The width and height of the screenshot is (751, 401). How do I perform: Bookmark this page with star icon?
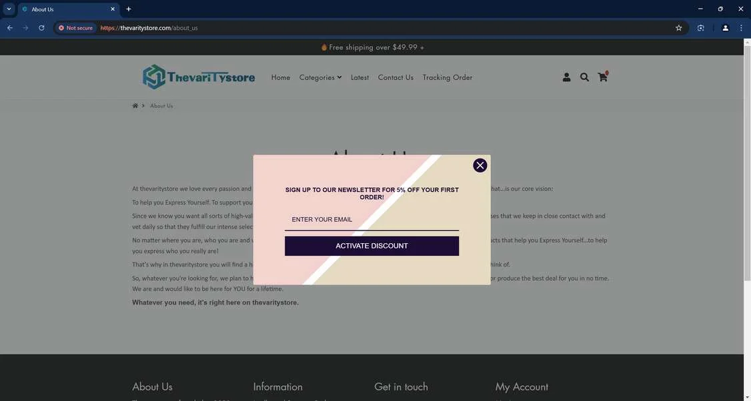(x=679, y=28)
